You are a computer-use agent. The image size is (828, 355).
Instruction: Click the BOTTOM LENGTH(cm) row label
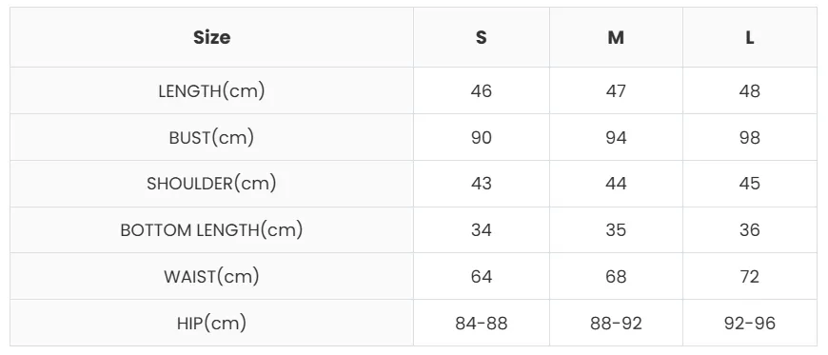(x=211, y=229)
